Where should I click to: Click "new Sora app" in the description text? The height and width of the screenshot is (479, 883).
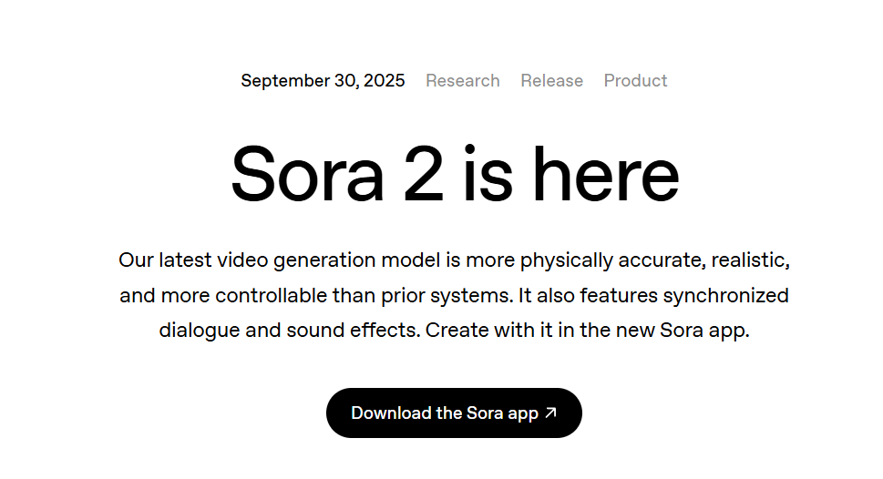coord(681,330)
